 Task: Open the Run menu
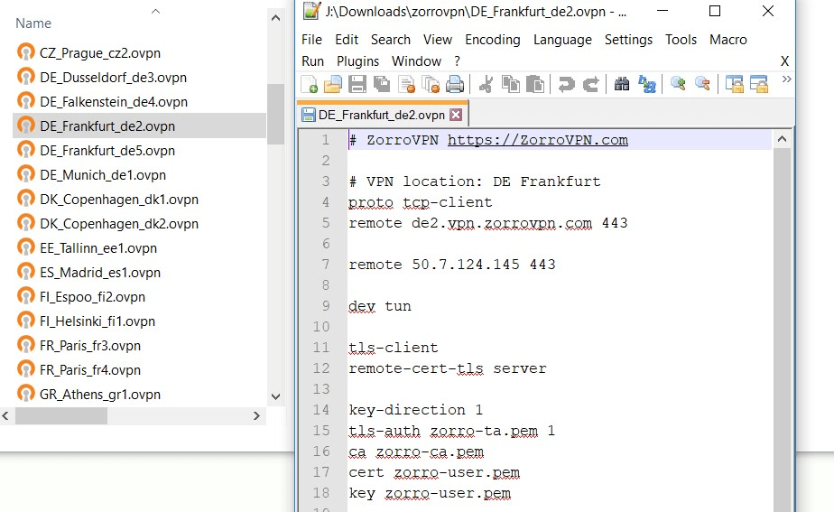tap(312, 61)
